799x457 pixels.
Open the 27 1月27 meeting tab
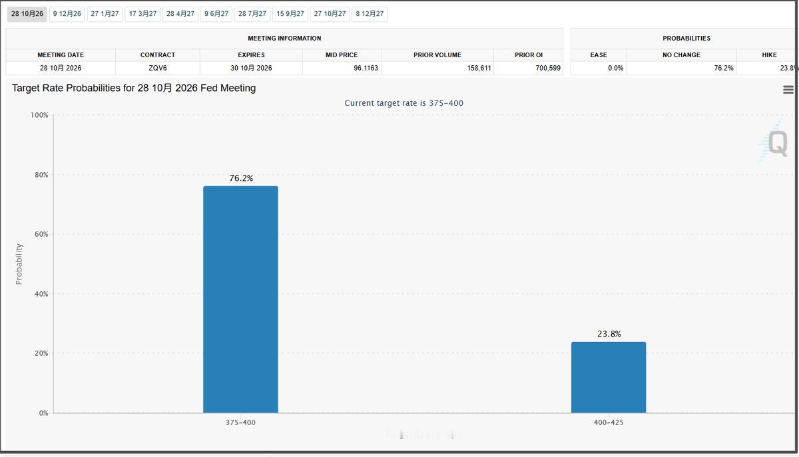point(105,14)
